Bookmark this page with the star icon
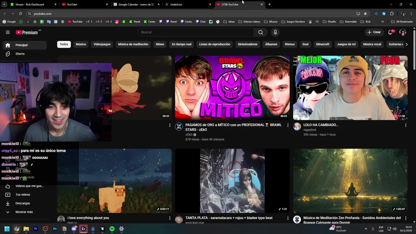This screenshot has height=234, width=416. coord(365,14)
